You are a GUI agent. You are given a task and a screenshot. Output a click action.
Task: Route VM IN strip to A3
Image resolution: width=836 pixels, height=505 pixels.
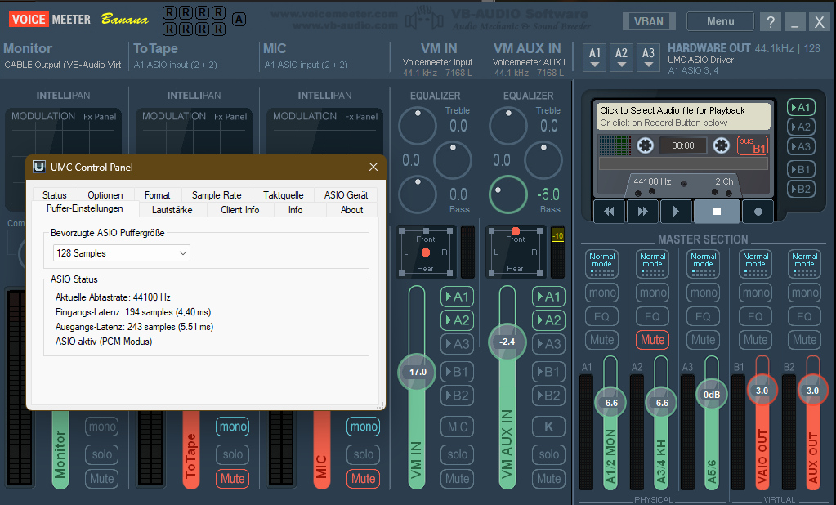click(x=458, y=344)
